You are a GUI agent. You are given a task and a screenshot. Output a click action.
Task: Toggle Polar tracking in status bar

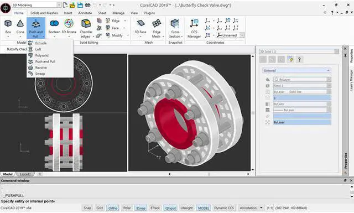127,208
